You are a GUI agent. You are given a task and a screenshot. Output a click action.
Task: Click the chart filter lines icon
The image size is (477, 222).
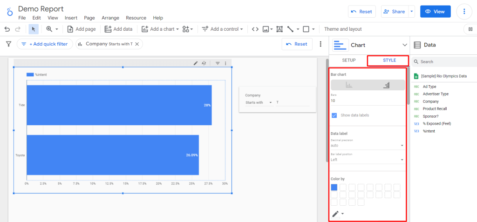(218, 63)
